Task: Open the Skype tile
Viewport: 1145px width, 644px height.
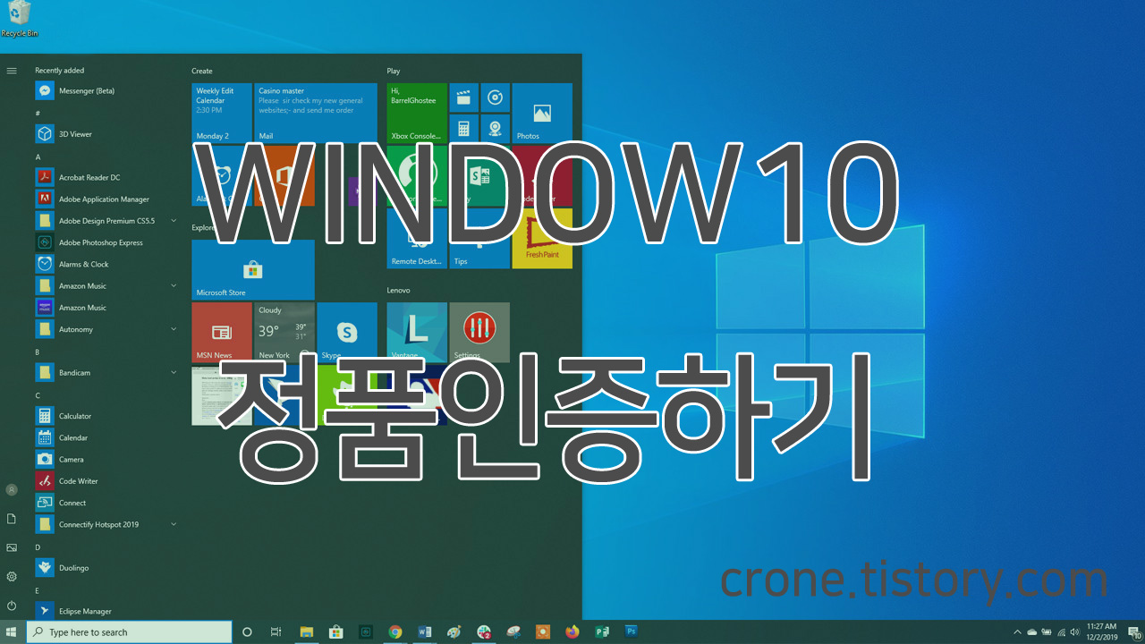Action: (347, 332)
